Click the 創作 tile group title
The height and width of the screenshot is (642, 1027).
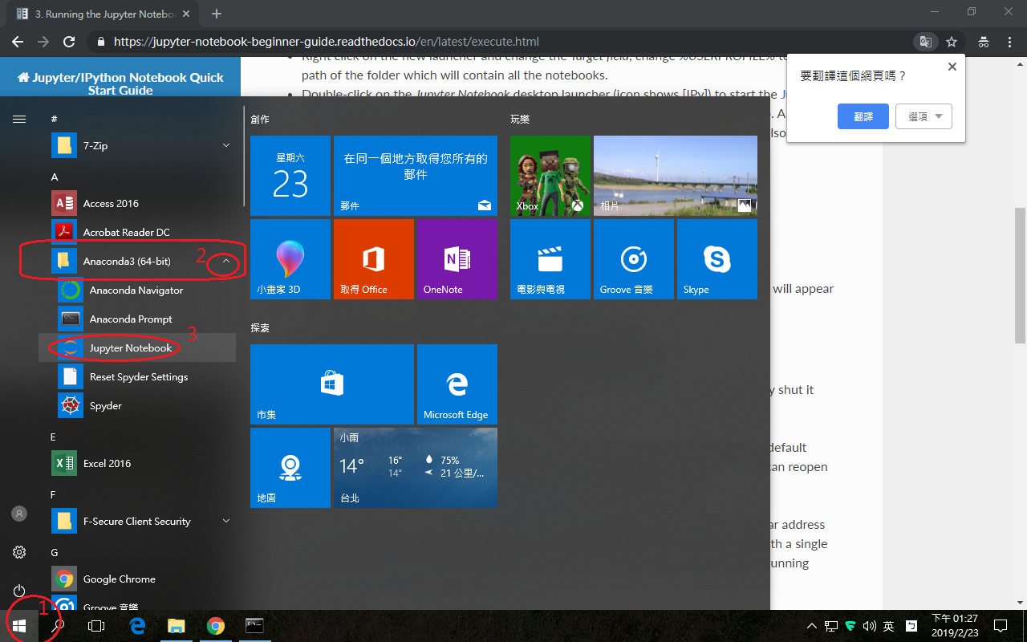point(260,119)
